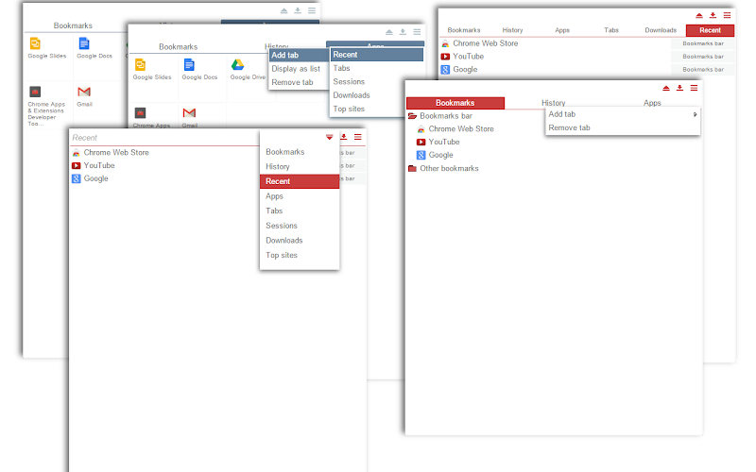Pick Tabs in the blue Add tab submenu
The height and width of the screenshot is (472, 756).
(376, 68)
